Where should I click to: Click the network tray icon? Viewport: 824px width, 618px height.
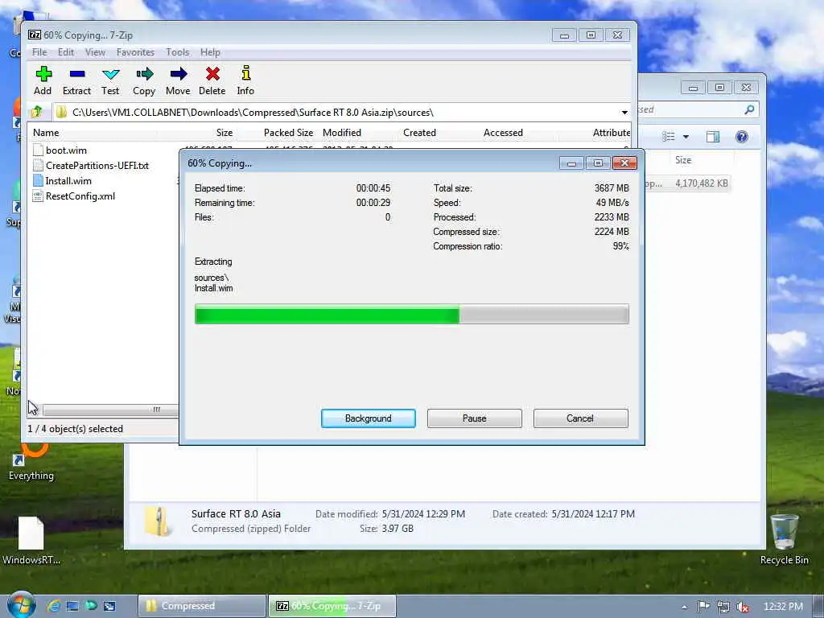point(723,607)
